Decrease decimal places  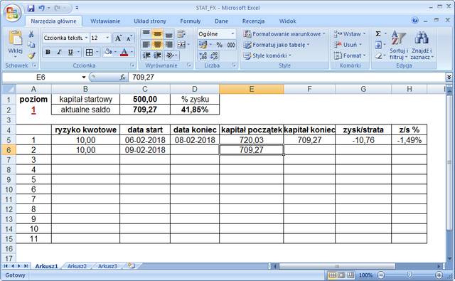(x=214, y=55)
